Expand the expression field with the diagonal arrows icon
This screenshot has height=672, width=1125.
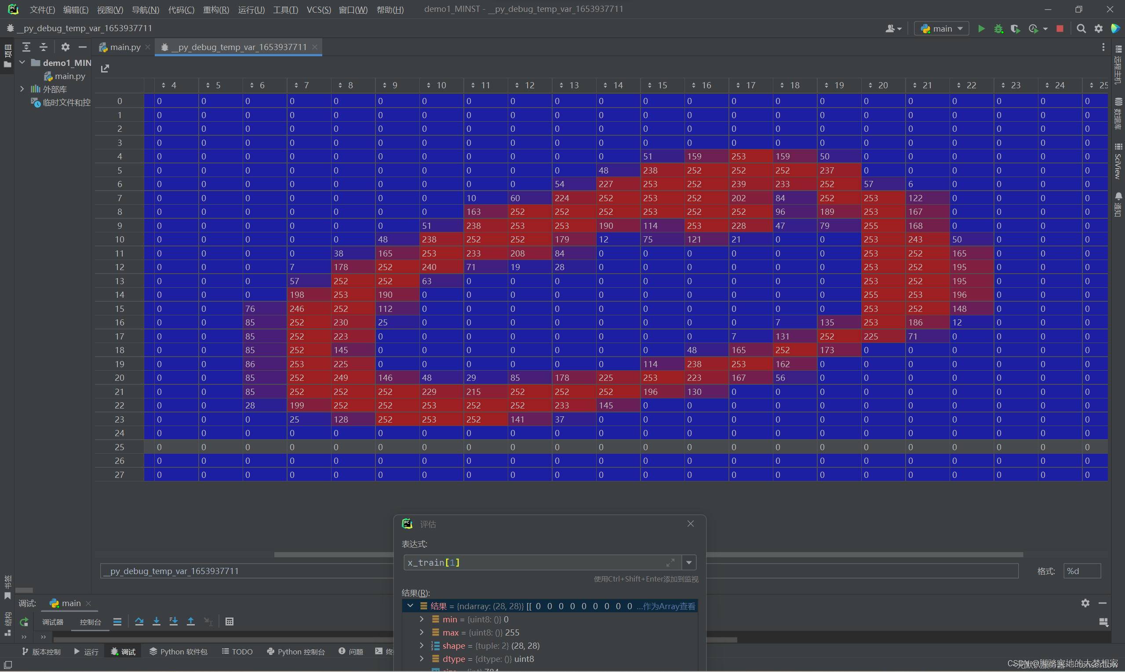(x=670, y=562)
